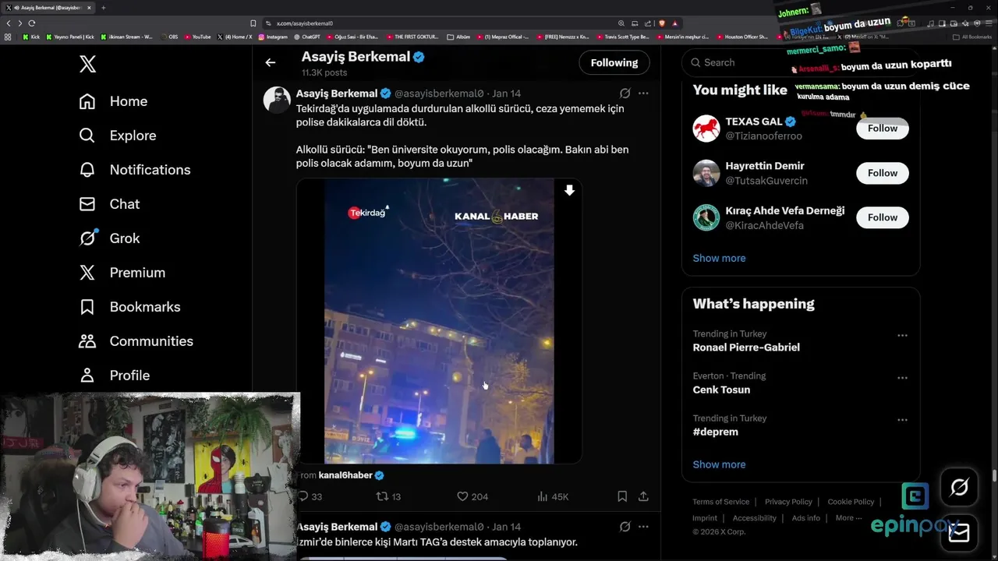Screen dimensions: 998x561
Task: Show more suggested accounts
Action: pos(719,258)
